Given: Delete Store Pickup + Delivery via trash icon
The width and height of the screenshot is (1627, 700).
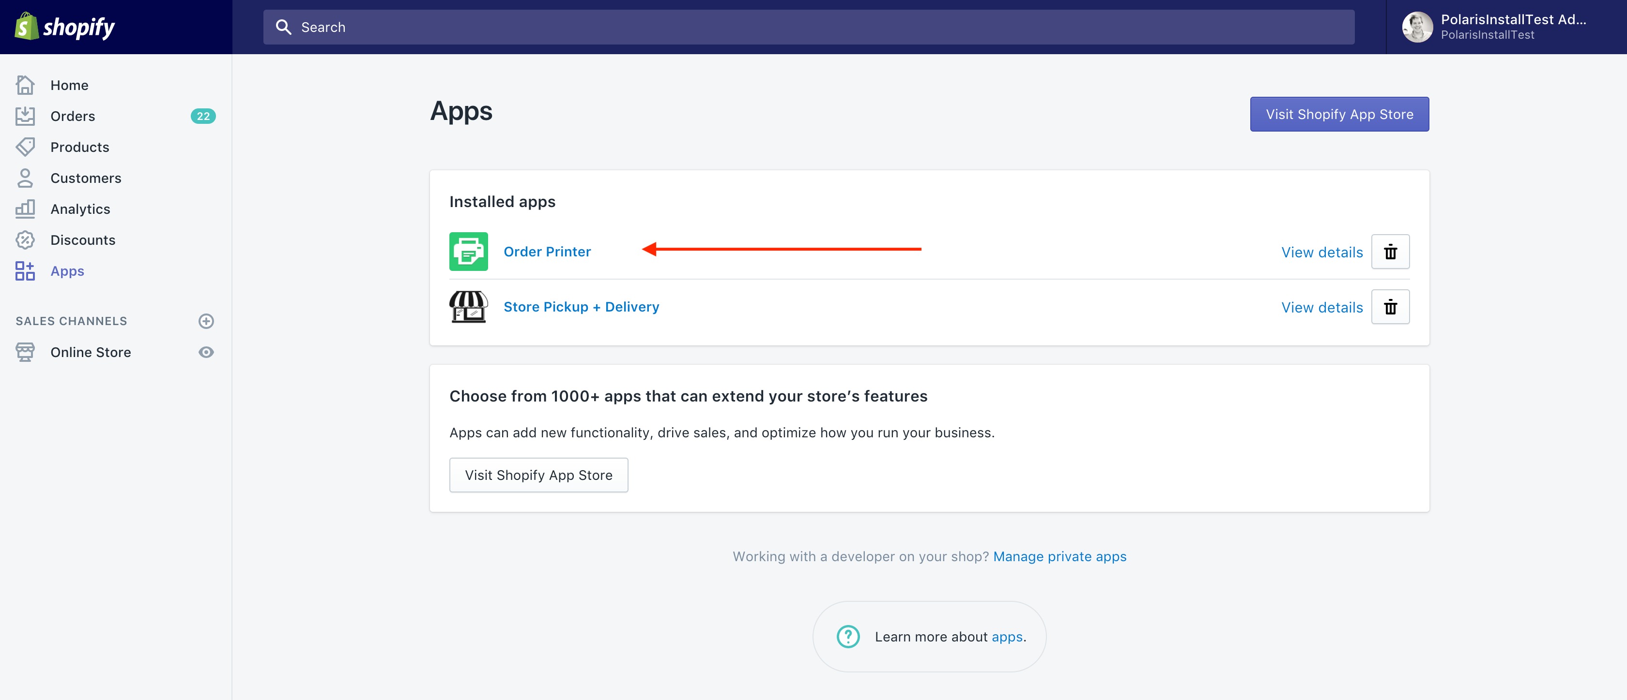Looking at the screenshot, I should tap(1390, 307).
